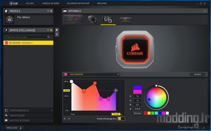
Task: Open the Effets d'éclairage options menu
Action: (51, 30)
